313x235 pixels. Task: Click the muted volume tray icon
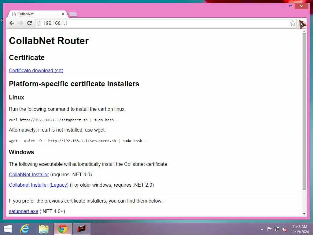[x=284, y=229]
